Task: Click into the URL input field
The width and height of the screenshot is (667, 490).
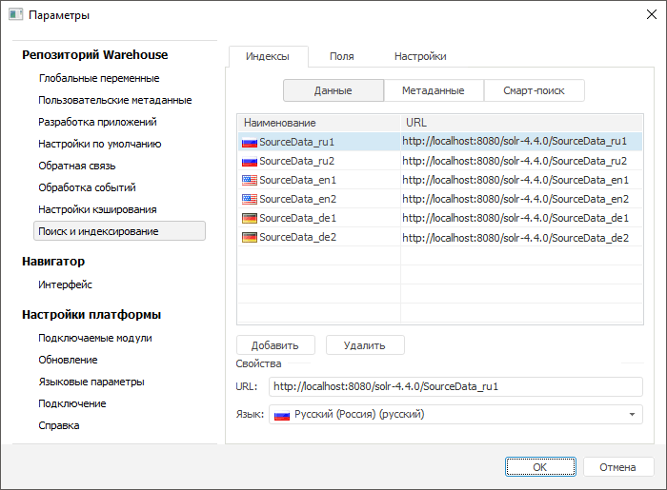Action: 455,387
